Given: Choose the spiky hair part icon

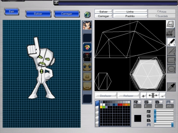Looking at the screenshot, I should (x=170, y=33).
